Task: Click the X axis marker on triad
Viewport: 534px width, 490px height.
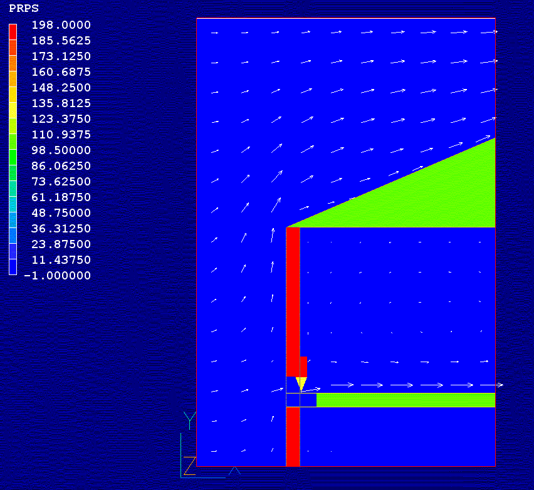Action: tap(234, 471)
